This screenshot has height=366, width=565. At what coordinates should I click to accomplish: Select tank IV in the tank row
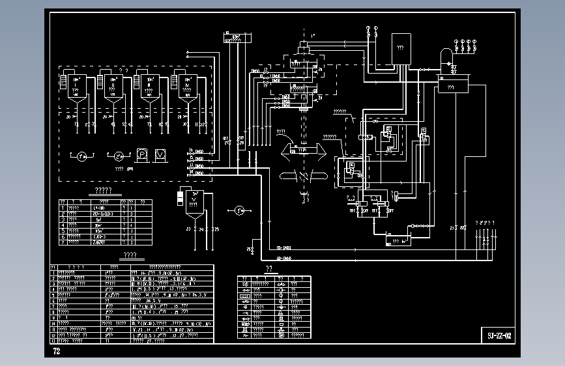tap(188, 89)
